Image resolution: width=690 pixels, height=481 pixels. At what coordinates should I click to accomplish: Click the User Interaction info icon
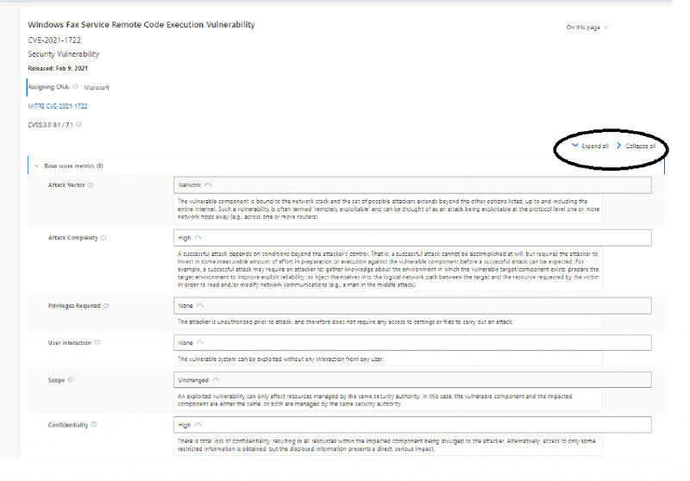[x=97, y=342]
